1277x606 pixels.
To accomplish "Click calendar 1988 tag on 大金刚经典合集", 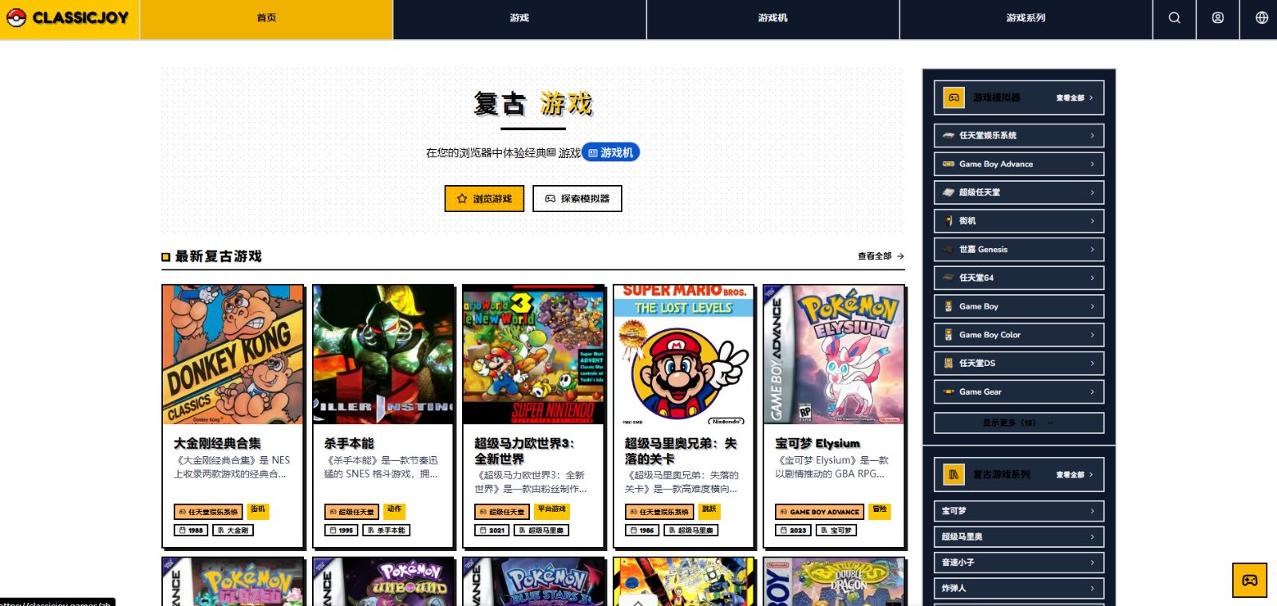I will point(192,530).
